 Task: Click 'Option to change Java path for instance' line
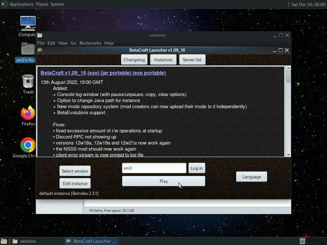coord(96,100)
